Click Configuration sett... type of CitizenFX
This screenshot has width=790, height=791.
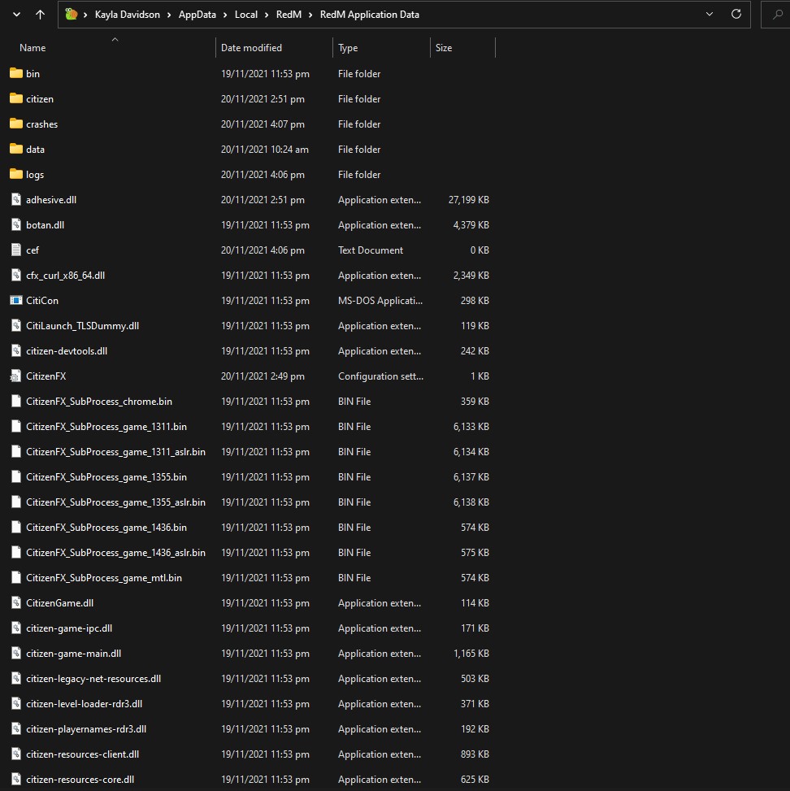(380, 376)
